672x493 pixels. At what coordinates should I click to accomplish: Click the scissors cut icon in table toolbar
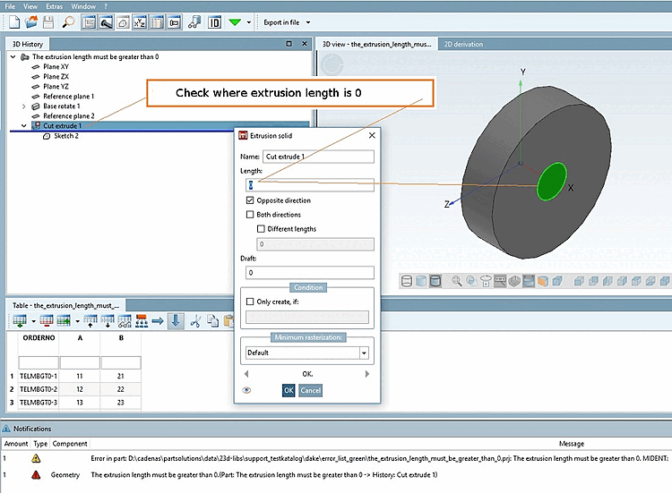pyautogui.click(x=195, y=321)
